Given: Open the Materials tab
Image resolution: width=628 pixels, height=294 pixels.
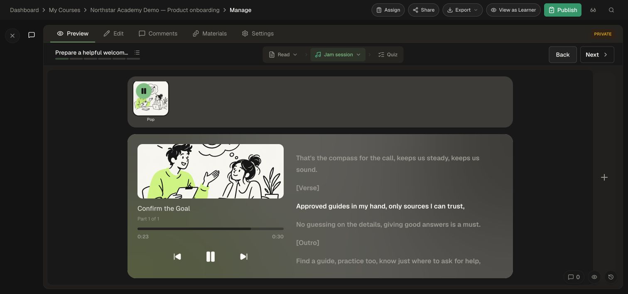Looking at the screenshot, I should point(210,34).
